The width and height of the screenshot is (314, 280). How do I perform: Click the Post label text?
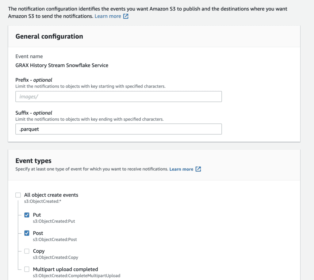(38, 233)
